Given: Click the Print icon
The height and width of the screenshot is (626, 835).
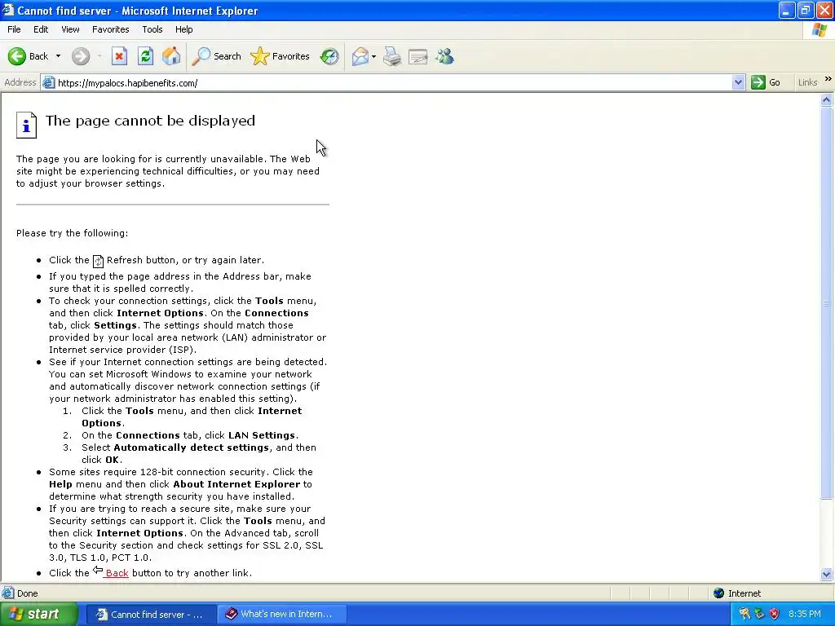Looking at the screenshot, I should click(x=392, y=56).
